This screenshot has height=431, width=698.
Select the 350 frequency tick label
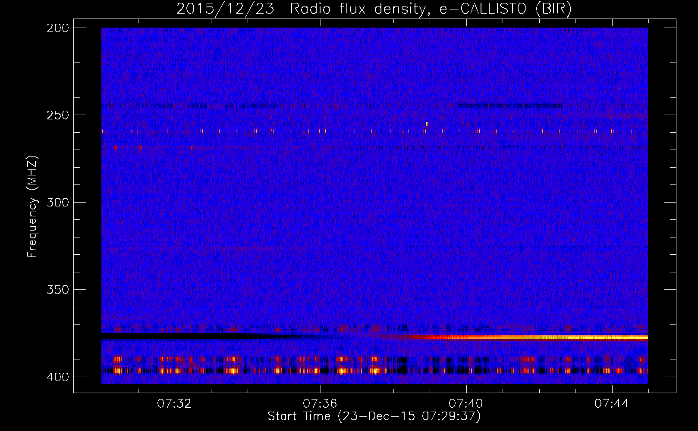click(58, 289)
